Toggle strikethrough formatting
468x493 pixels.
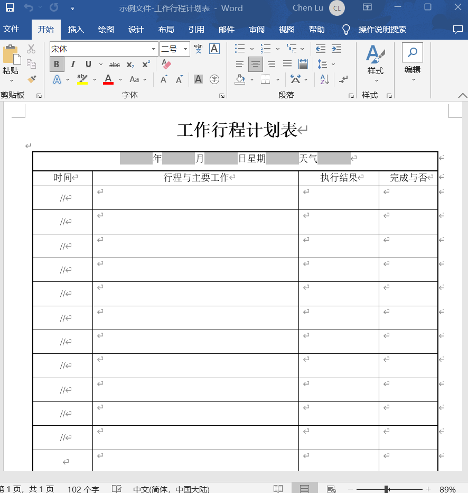tap(114, 64)
